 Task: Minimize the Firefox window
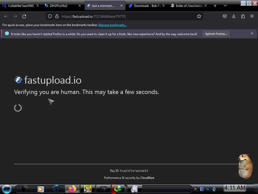[243, 3]
